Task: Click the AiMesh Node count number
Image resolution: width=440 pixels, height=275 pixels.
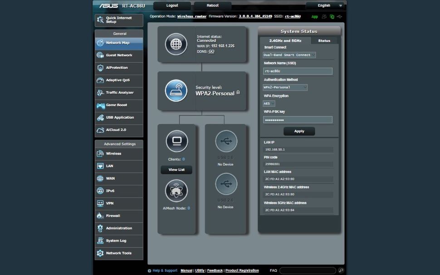Action: [x=189, y=208]
